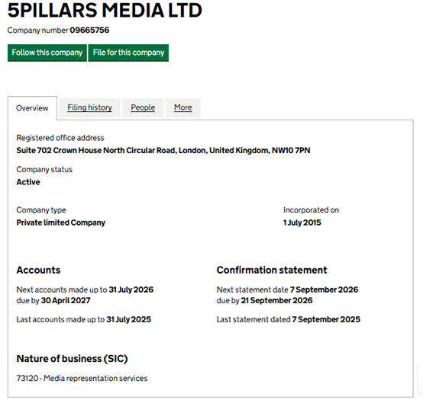Click the registered office address text
Screen dimensions: 423x400
[x=163, y=150]
